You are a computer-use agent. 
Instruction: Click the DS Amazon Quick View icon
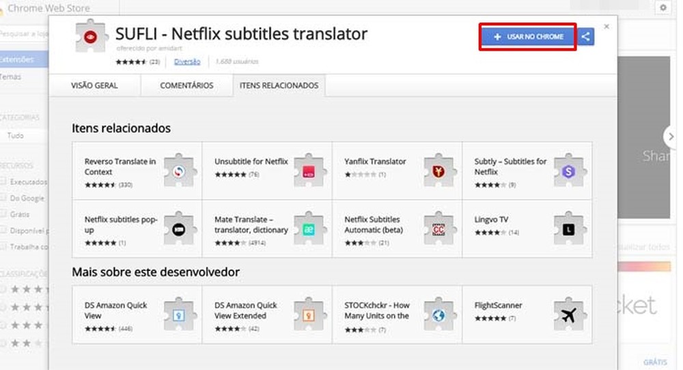[180, 315]
